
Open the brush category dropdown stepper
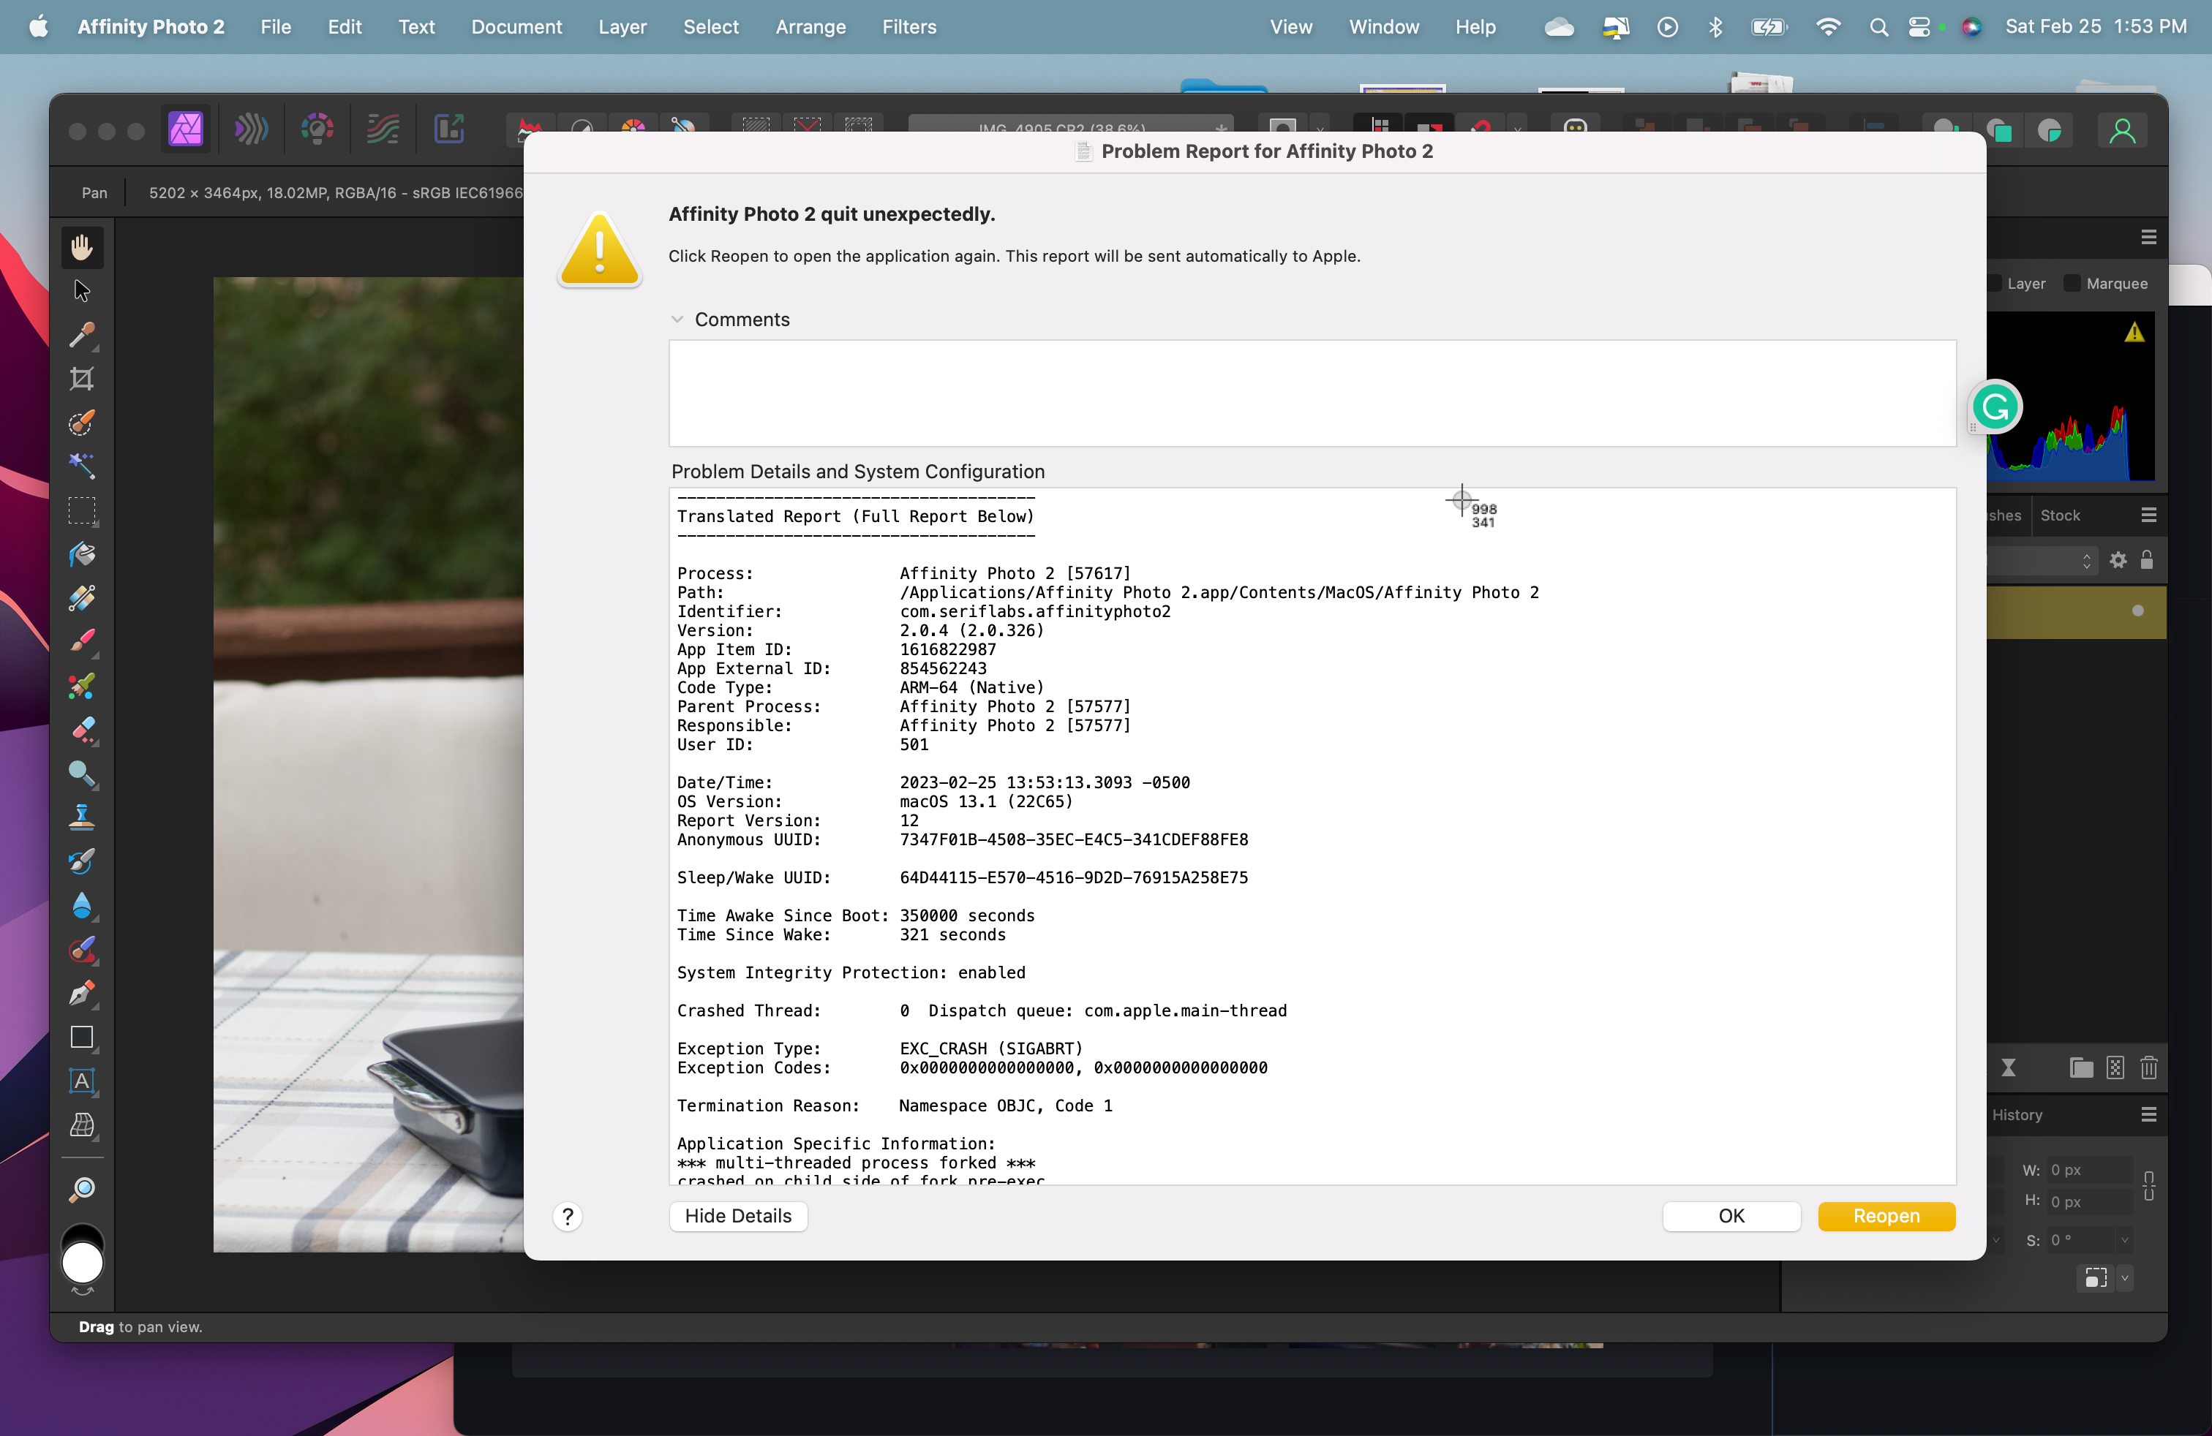coord(2086,561)
